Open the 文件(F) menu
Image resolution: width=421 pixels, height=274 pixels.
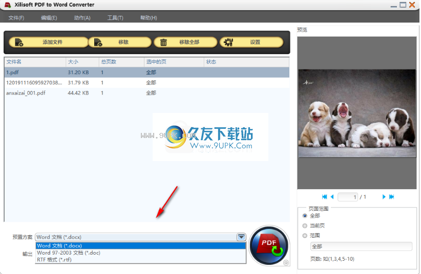(16, 18)
